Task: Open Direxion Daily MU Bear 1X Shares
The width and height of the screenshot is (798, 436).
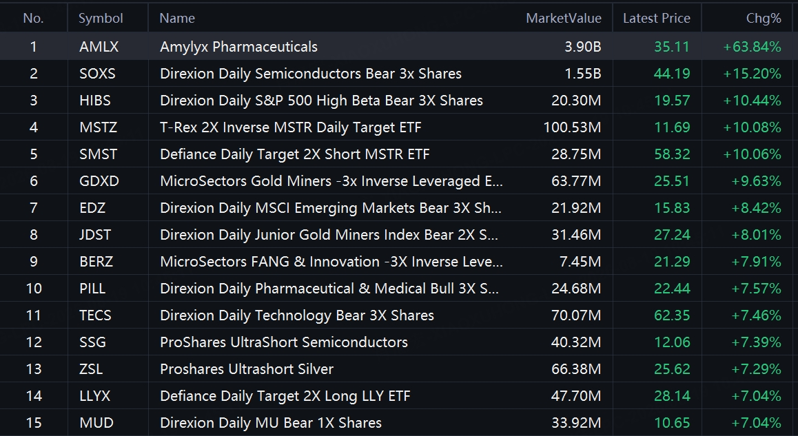Action: (x=271, y=423)
